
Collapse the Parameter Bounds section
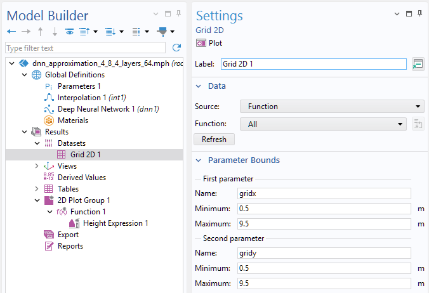(x=199, y=160)
